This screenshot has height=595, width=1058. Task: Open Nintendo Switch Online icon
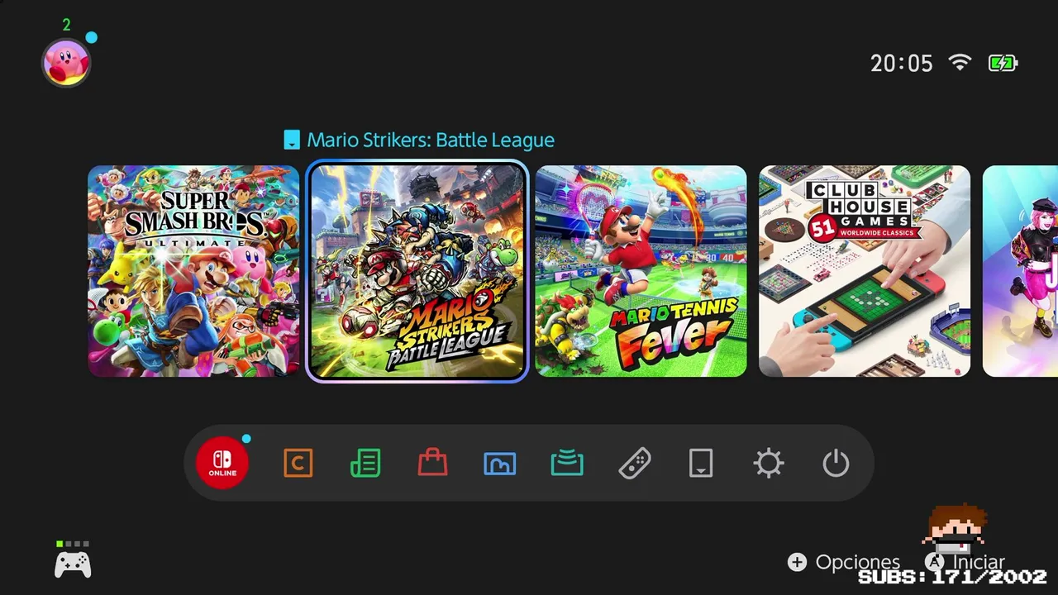[x=222, y=463]
